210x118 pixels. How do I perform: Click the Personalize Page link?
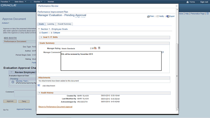coord(198,14)
